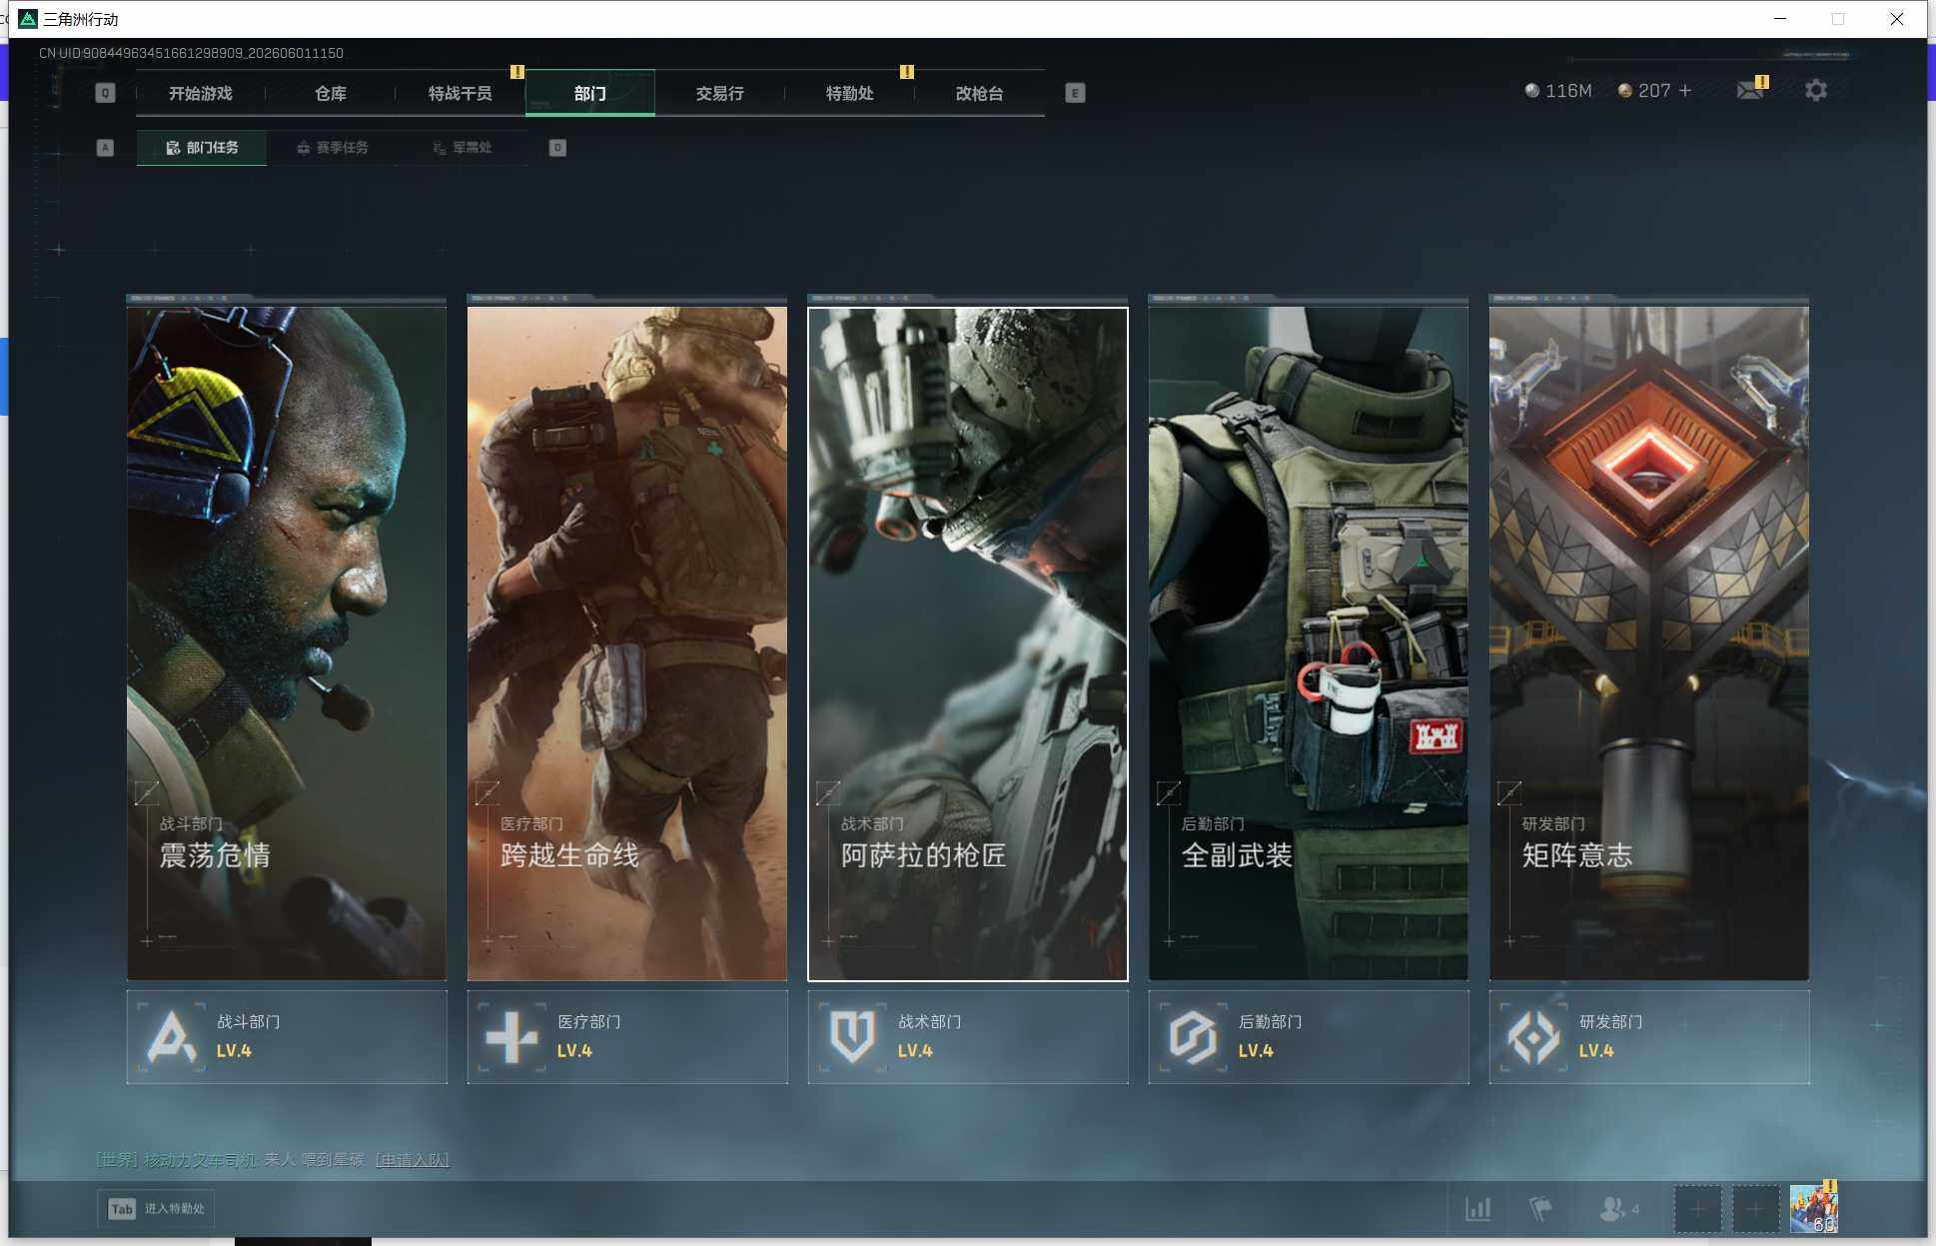
Task: Click the plus to add 207 currency
Action: 1685,90
